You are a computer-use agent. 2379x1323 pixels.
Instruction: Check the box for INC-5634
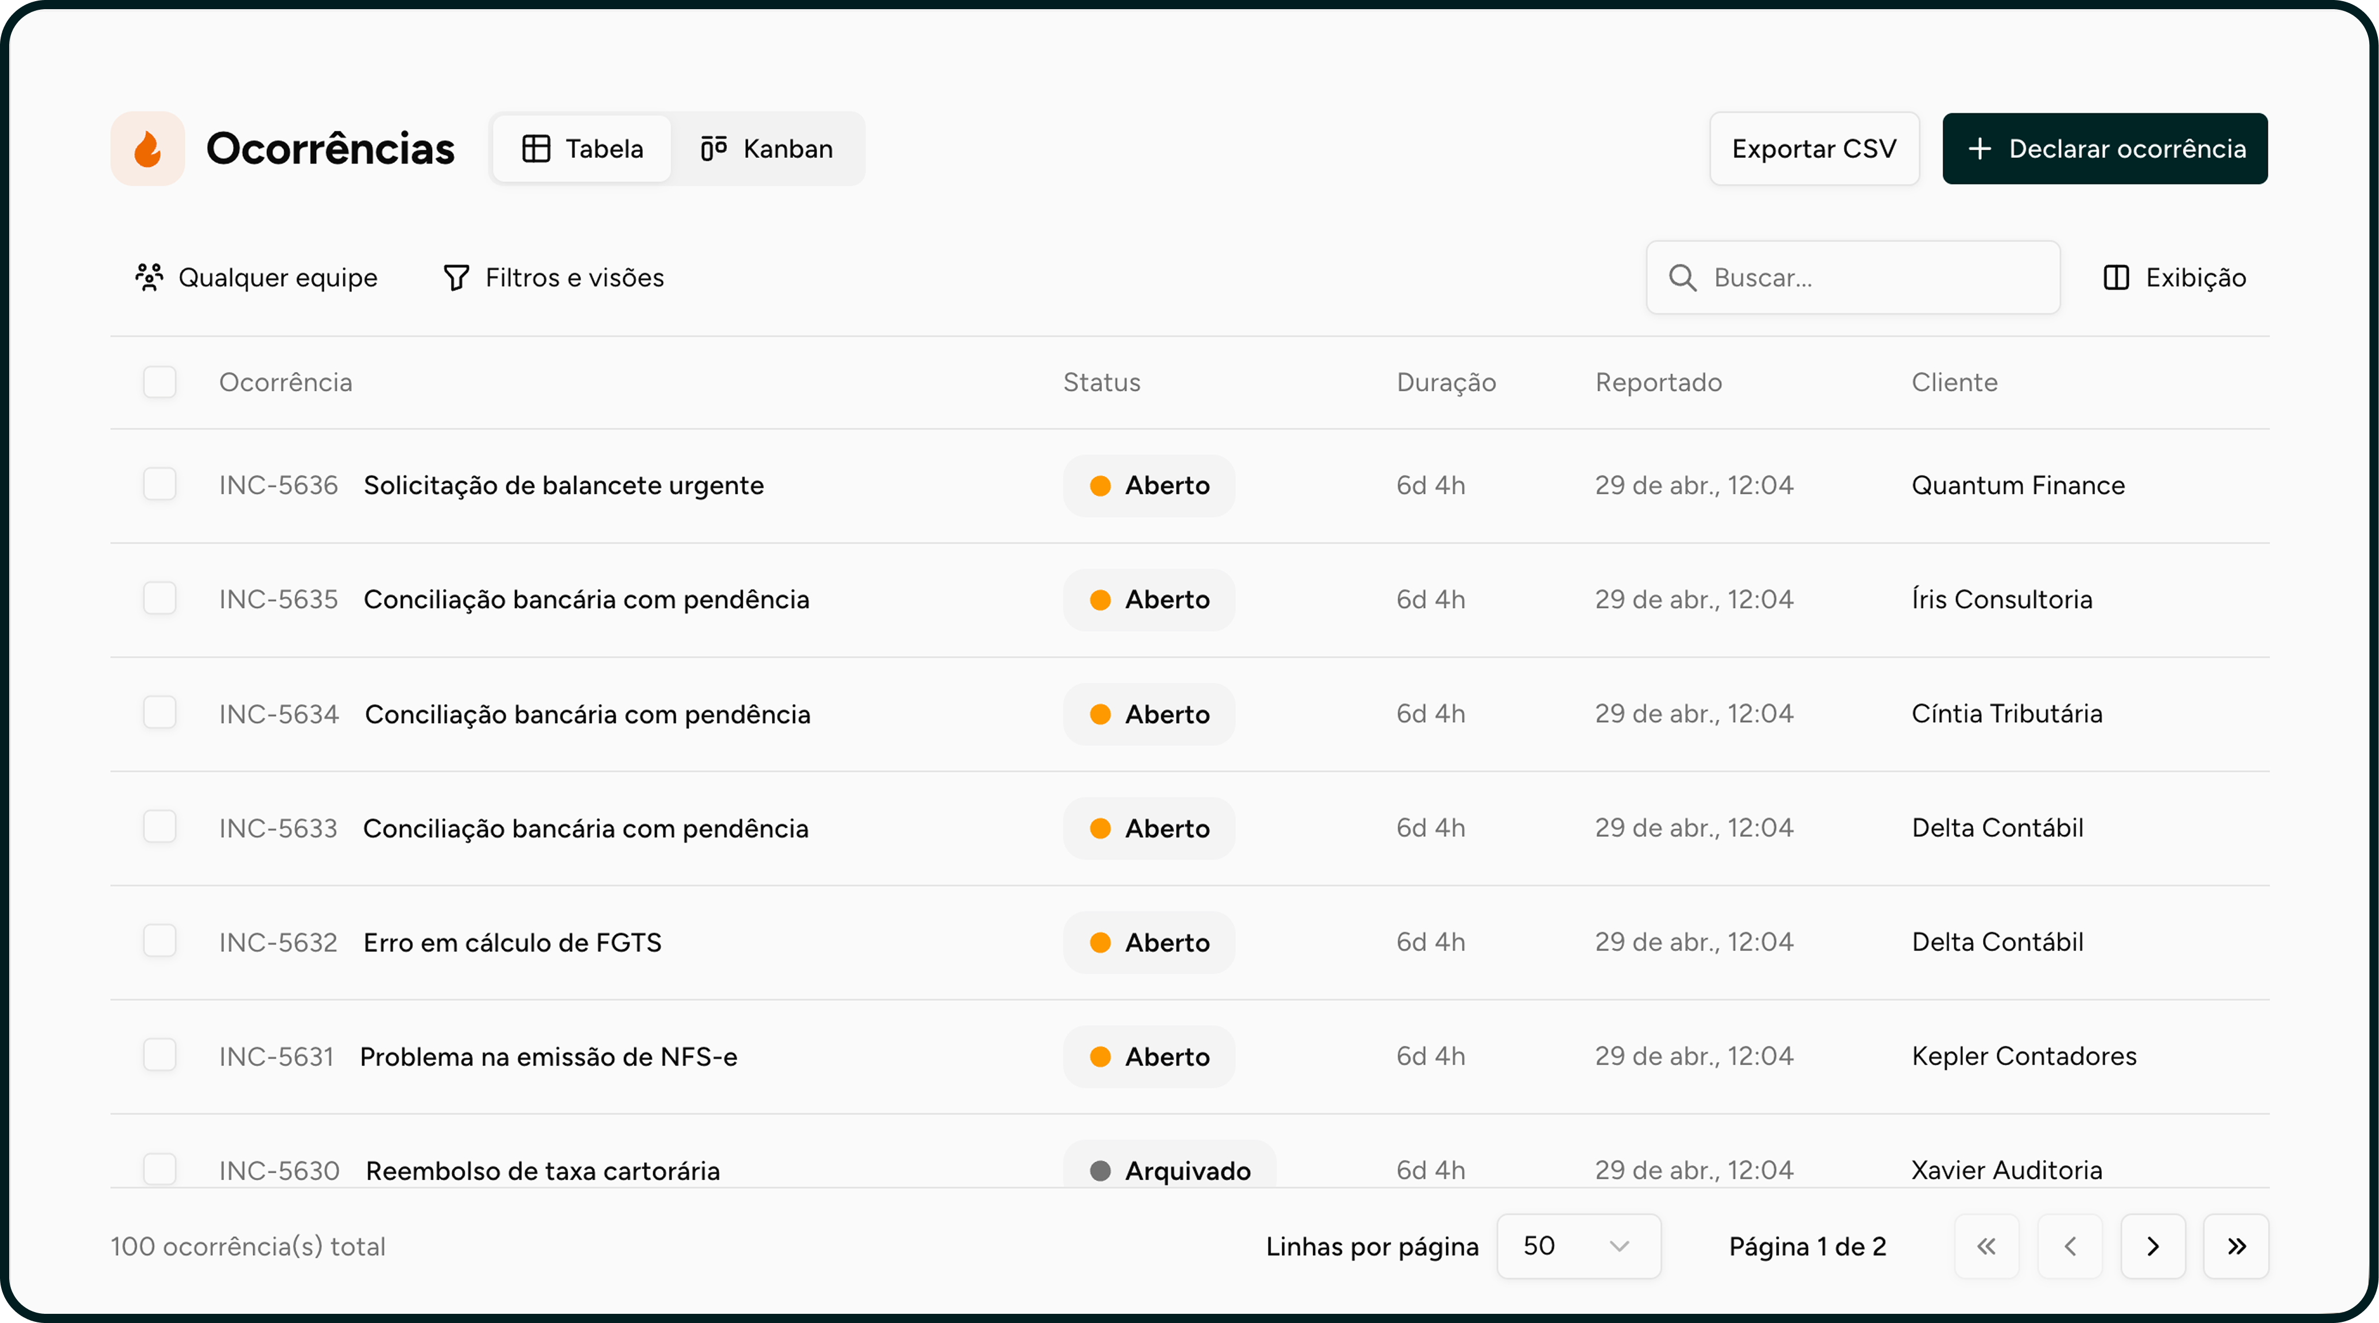point(160,712)
